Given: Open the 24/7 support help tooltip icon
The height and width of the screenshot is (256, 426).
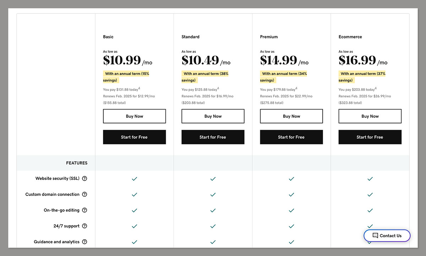Looking at the screenshot, I should pyautogui.click(x=84, y=226).
